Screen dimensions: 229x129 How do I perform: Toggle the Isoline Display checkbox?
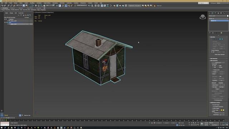tap(212, 108)
